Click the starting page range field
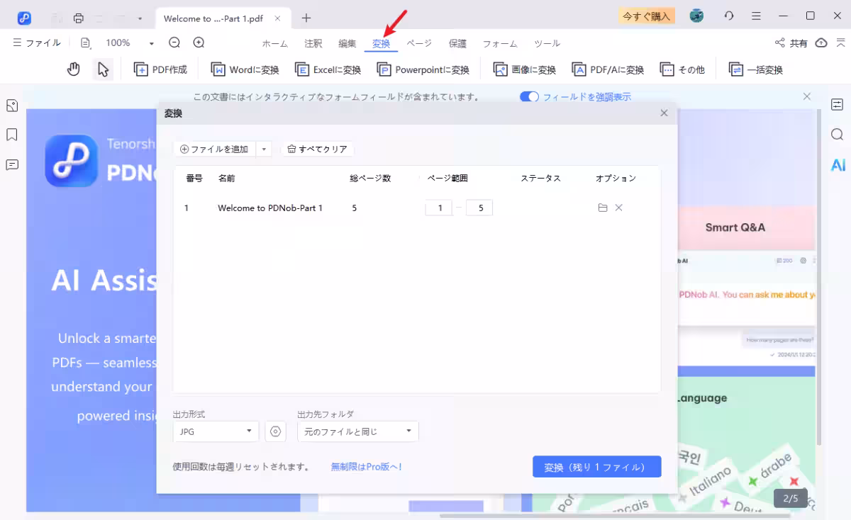Image resolution: width=851 pixels, height=520 pixels. click(438, 208)
